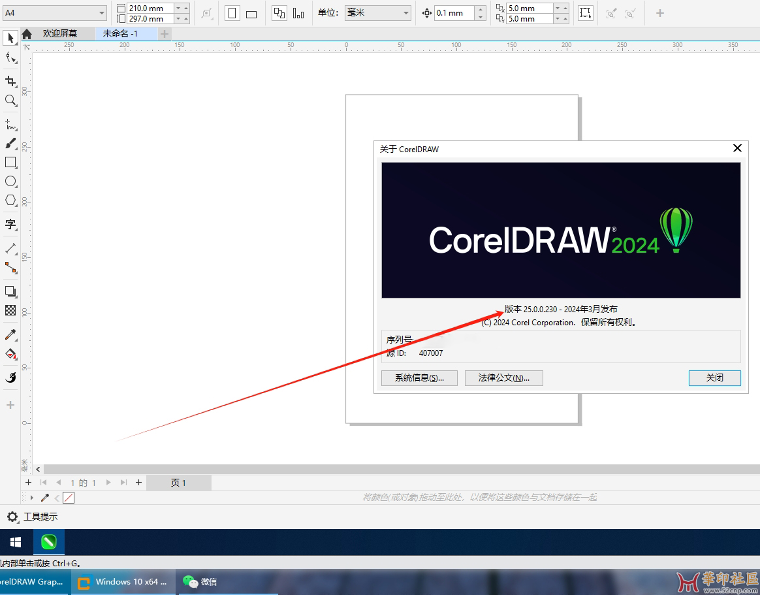Go to next page arrow
The width and height of the screenshot is (760, 595).
[x=108, y=483]
